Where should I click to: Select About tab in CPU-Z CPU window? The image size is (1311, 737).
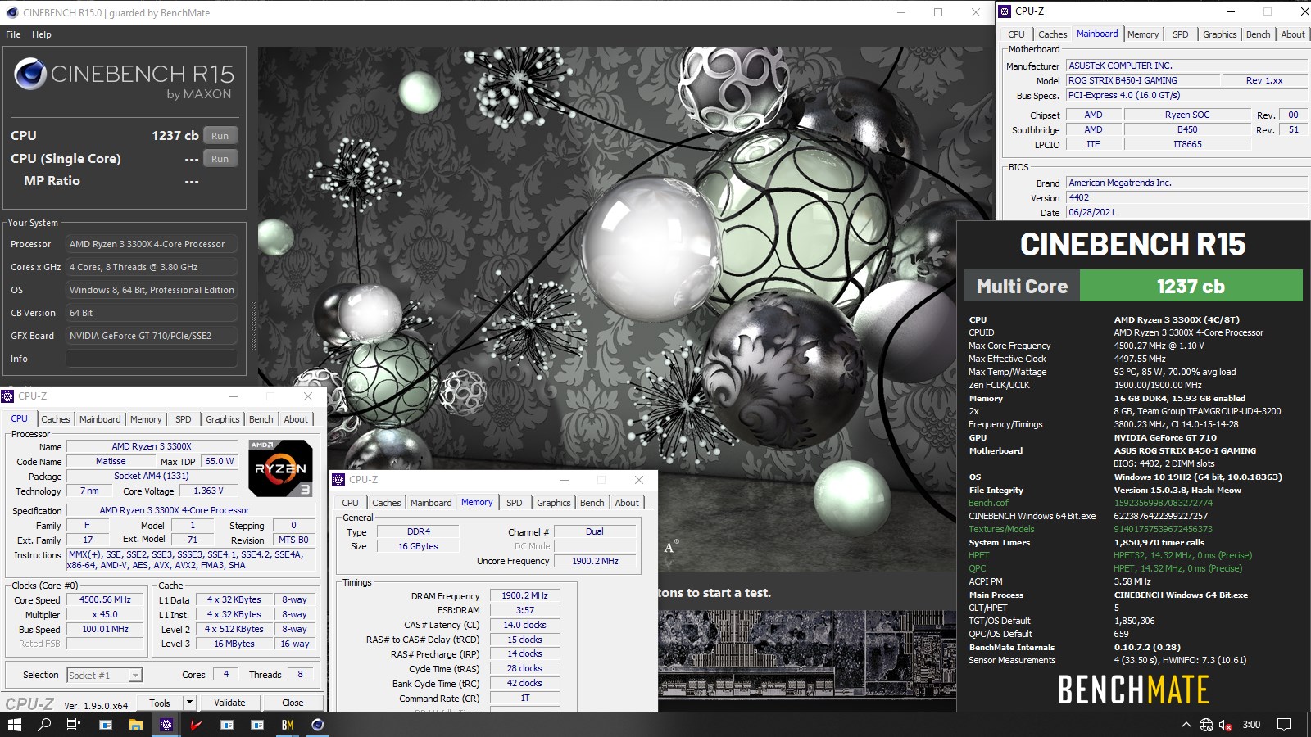coord(296,419)
